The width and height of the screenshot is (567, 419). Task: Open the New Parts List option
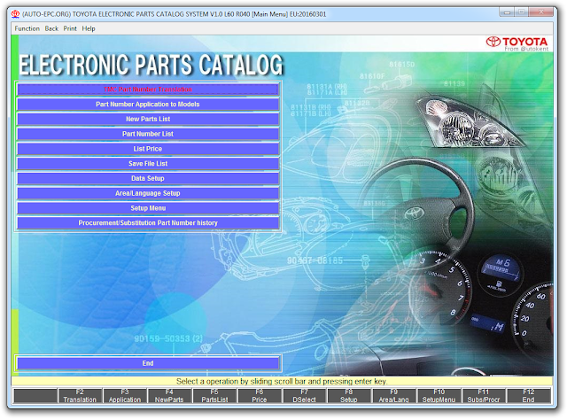[x=148, y=119]
